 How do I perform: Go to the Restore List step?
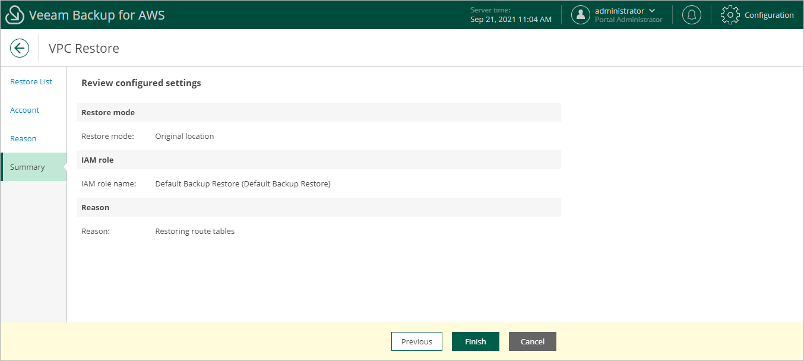(31, 82)
